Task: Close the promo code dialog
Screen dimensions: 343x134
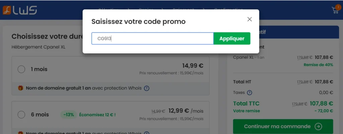Action: pyautogui.click(x=250, y=19)
